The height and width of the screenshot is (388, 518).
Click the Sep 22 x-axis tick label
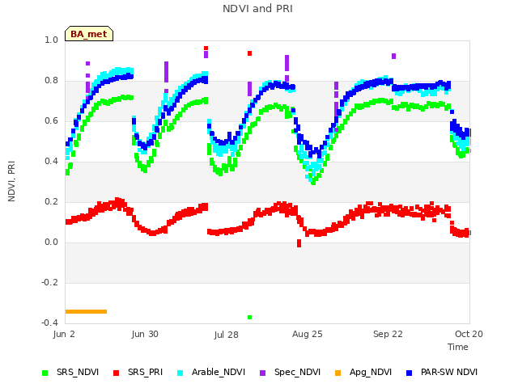[x=388, y=334]
